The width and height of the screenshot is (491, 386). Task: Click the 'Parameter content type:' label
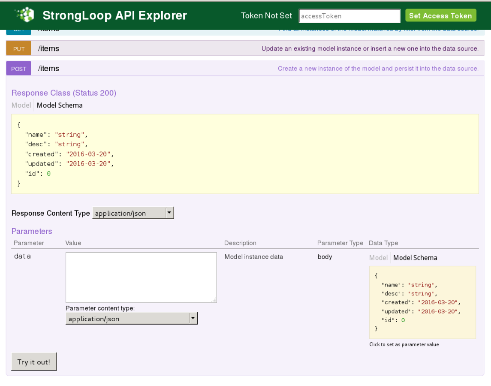click(100, 308)
